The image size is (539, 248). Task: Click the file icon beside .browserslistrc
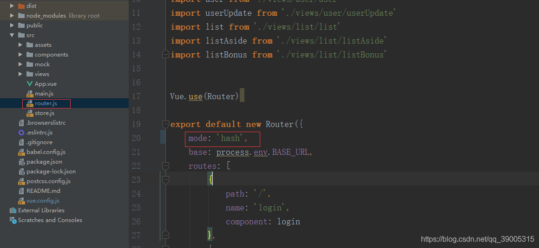(x=21, y=123)
